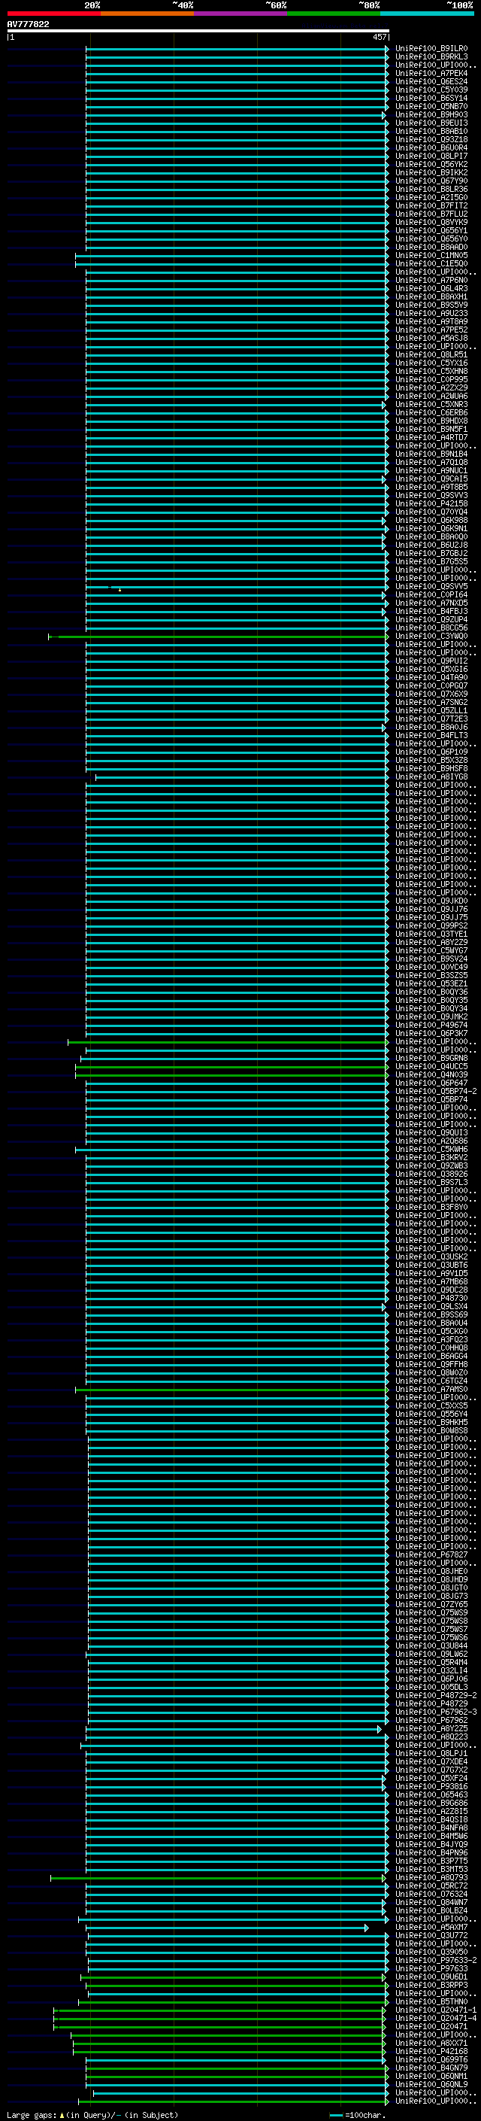Click hit label UniRef100_A8IYG8

(x=431, y=777)
